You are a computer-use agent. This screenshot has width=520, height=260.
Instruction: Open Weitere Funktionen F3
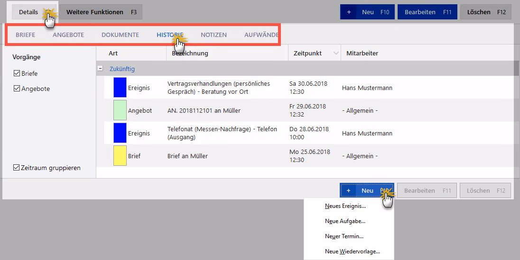[x=101, y=12]
